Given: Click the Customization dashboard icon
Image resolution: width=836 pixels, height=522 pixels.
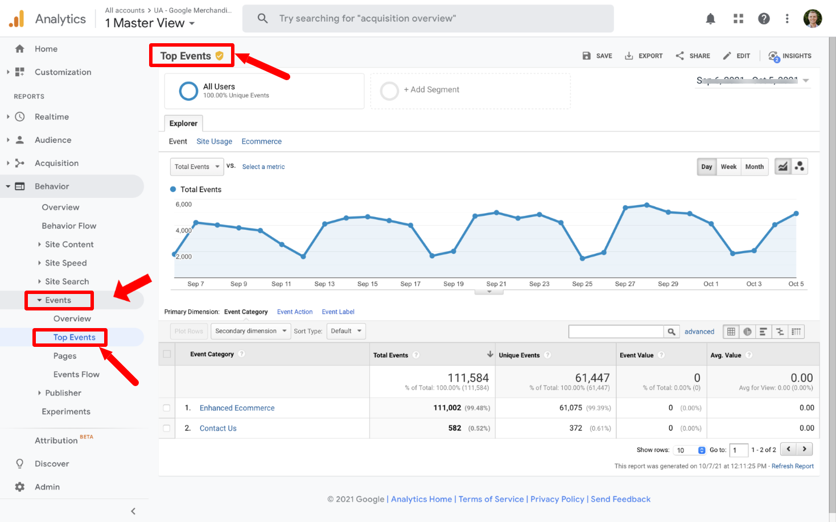Looking at the screenshot, I should (20, 72).
